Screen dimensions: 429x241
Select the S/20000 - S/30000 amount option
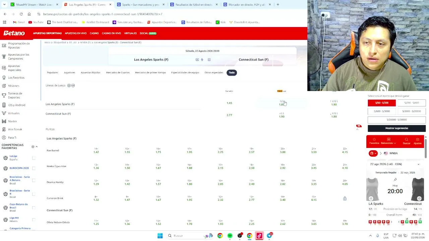397,119
